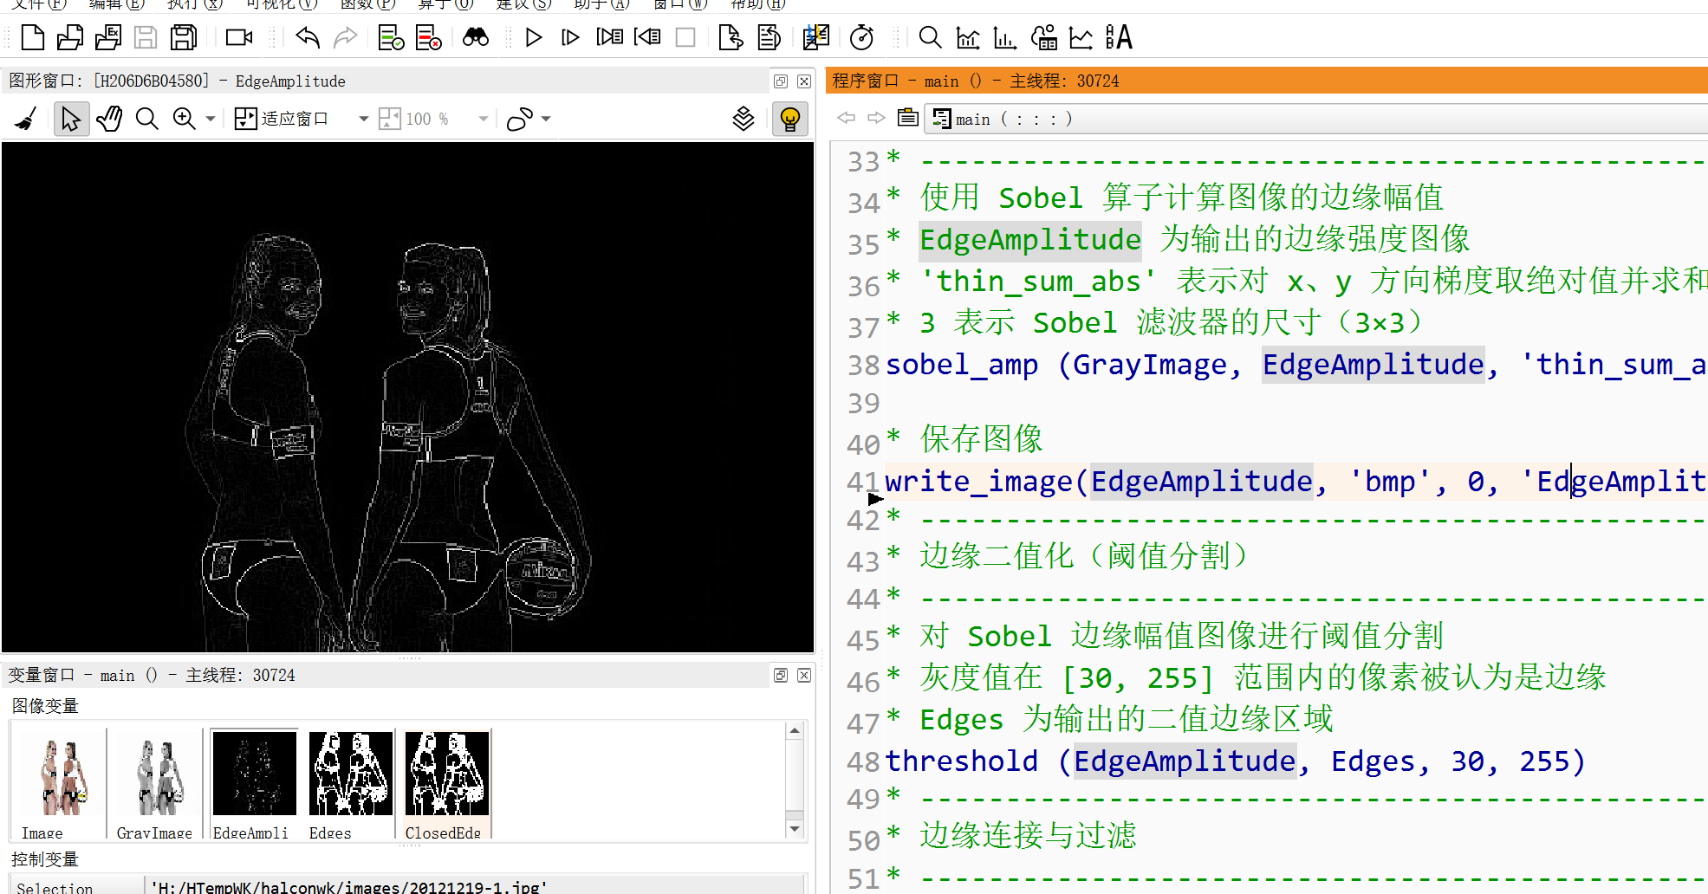Click the undo arrow button

308,37
